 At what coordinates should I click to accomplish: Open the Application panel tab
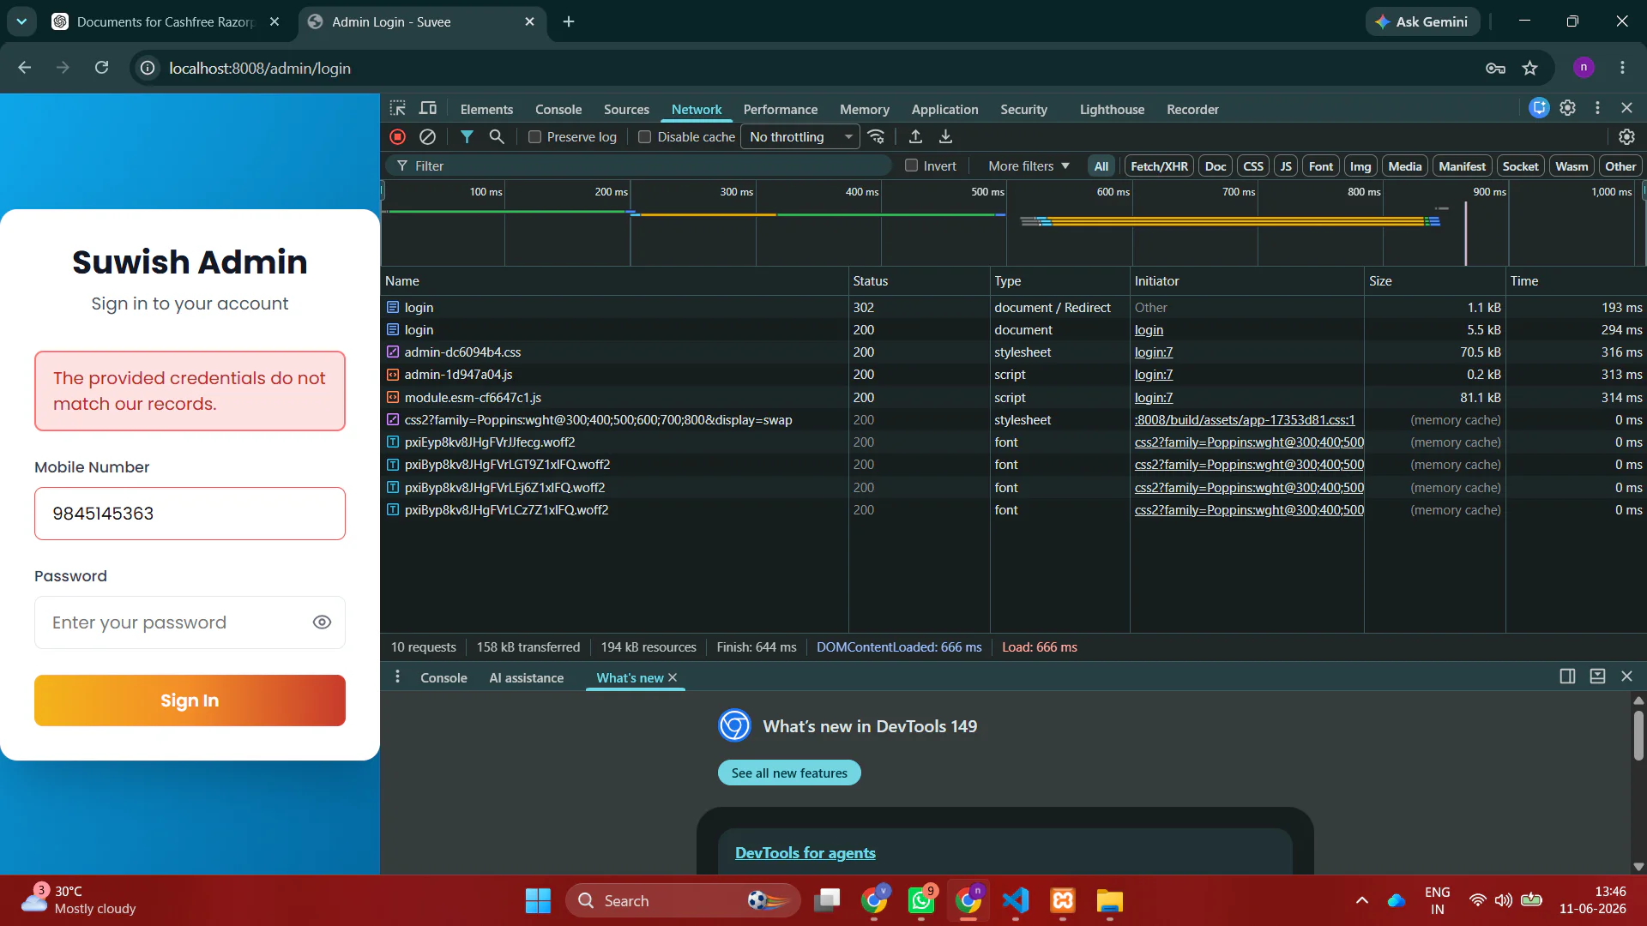pyautogui.click(x=944, y=110)
